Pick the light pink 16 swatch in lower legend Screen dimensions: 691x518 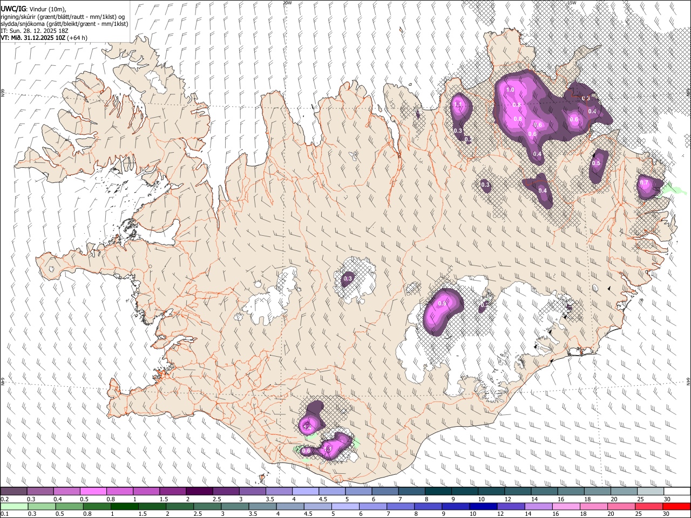click(566, 507)
